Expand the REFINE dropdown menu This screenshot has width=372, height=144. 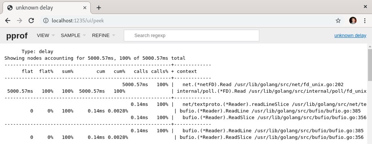pyautogui.click(x=104, y=36)
